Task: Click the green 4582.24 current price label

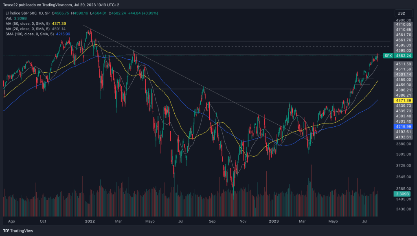Action: [402, 56]
